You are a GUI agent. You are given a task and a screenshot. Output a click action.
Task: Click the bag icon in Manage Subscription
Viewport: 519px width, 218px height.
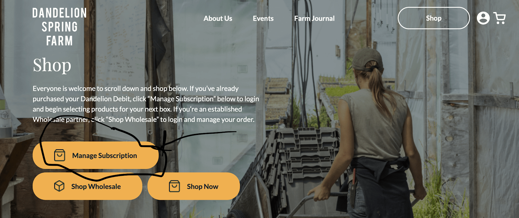coord(59,155)
